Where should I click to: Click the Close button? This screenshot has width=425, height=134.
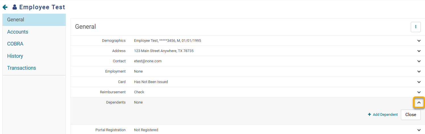(411, 115)
